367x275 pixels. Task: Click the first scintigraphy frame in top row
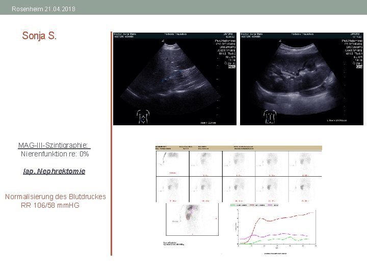172,163
